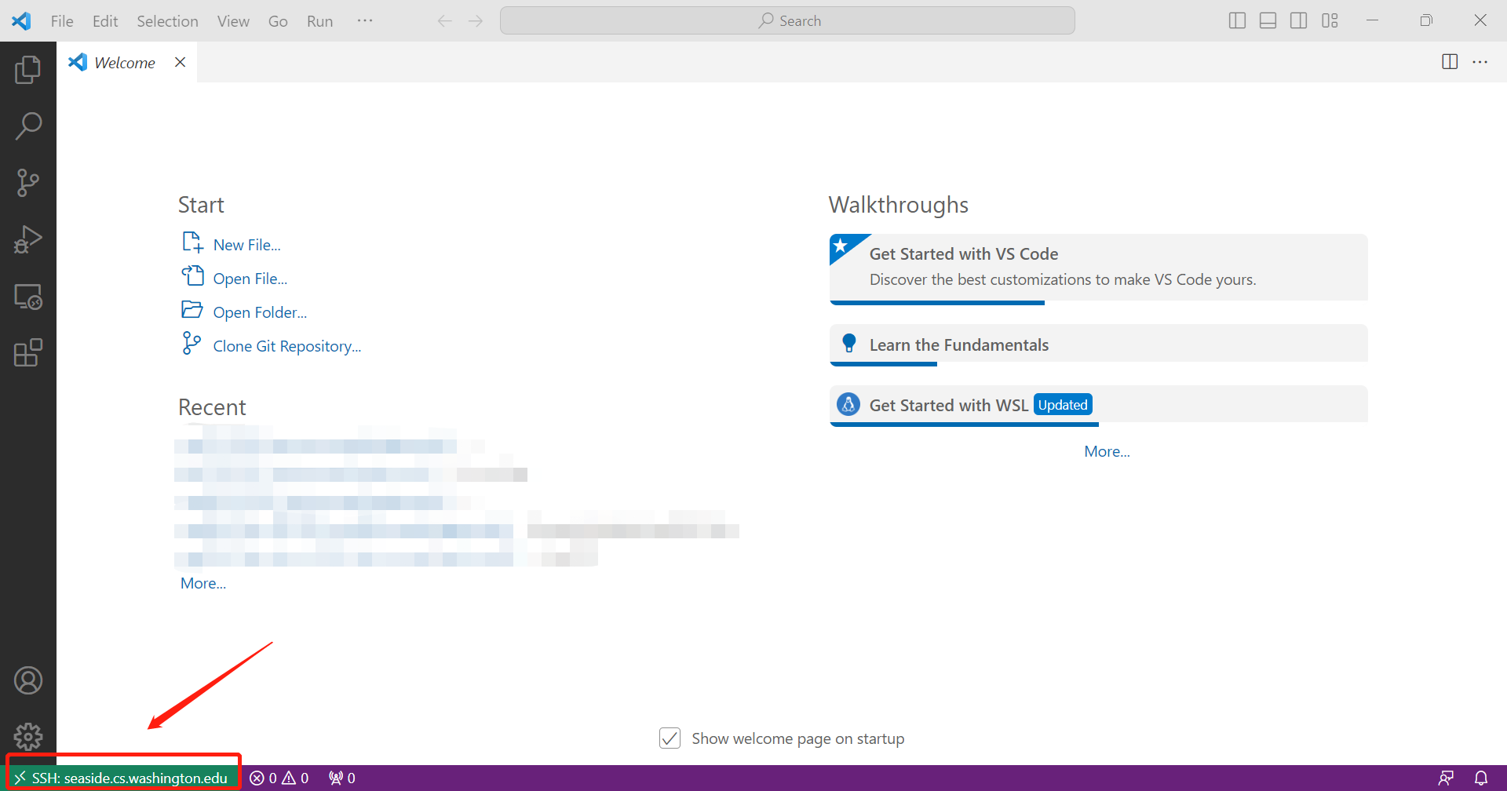Open the Accounts menu icon
1507x791 pixels.
[x=28, y=680]
